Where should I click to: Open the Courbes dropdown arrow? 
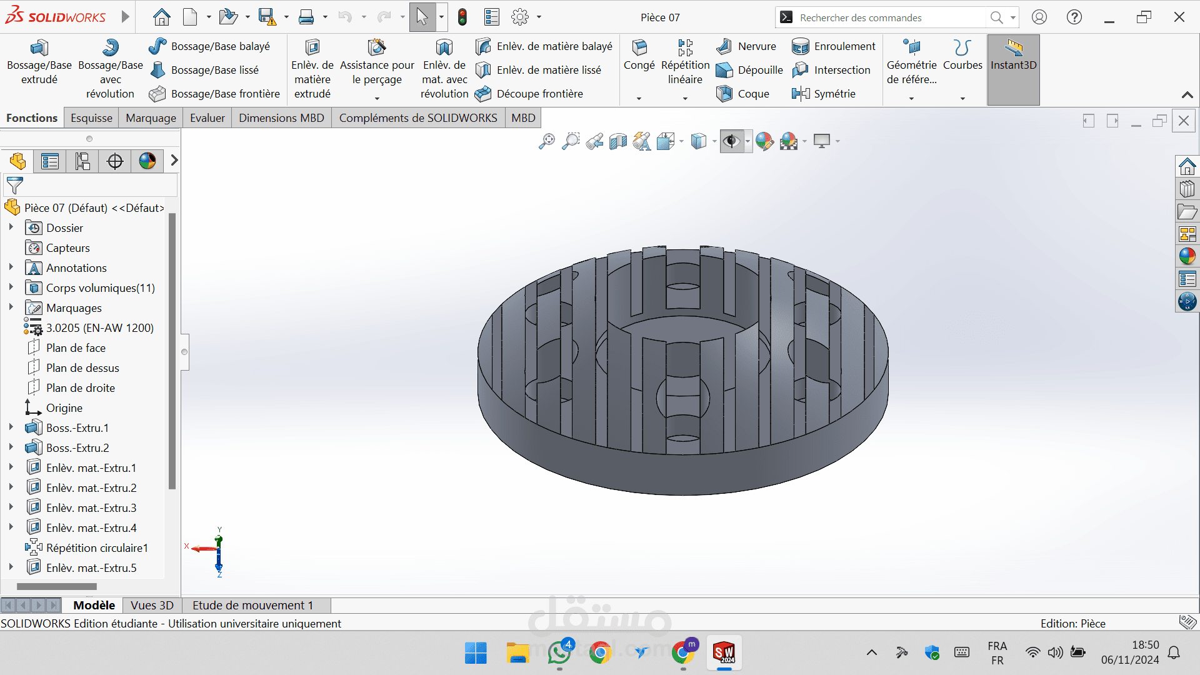tap(962, 98)
